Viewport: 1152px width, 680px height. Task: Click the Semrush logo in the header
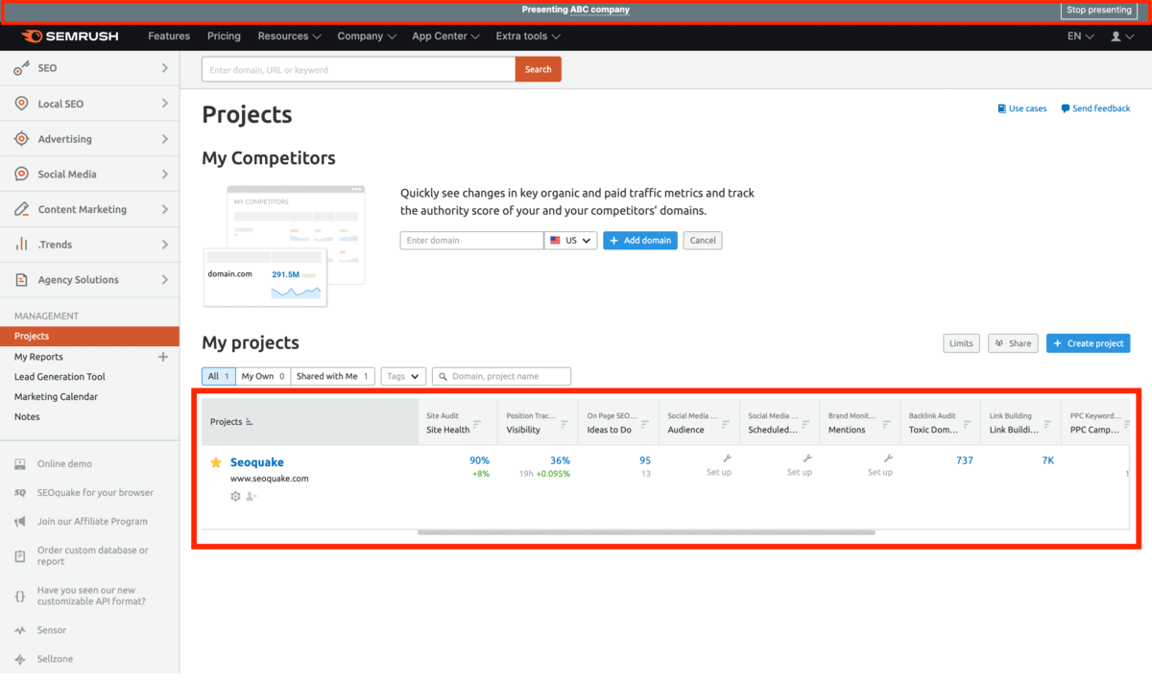tap(69, 36)
